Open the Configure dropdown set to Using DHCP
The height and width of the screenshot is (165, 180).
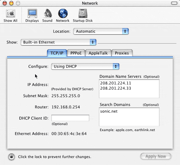(x=85, y=66)
